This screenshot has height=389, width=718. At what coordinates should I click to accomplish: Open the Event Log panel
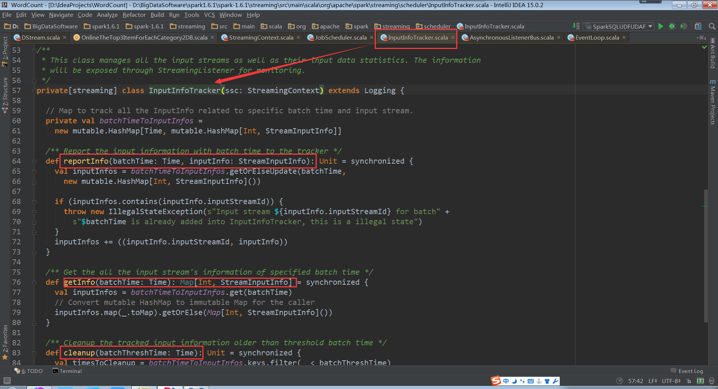pos(687,371)
